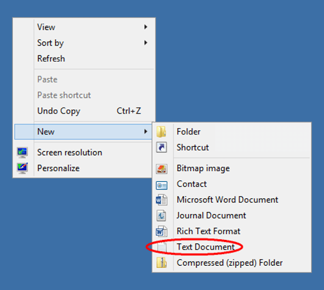Open the View menu entry

(x=84, y=27)
